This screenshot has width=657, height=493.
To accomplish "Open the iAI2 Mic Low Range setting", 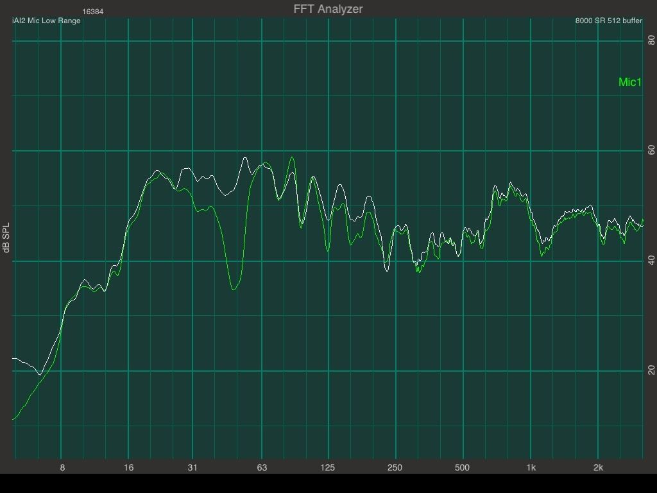I will pos(46,21).
